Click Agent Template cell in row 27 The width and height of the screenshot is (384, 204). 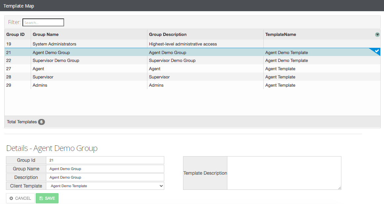point(322,69)
